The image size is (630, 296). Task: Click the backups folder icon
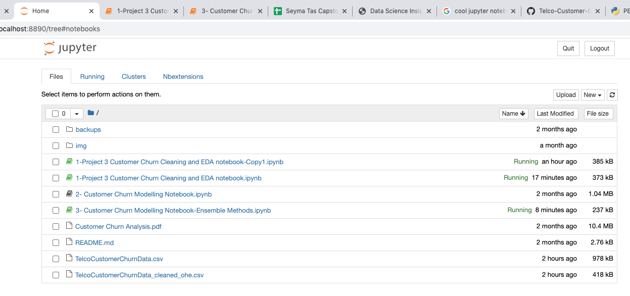[70, 130]
